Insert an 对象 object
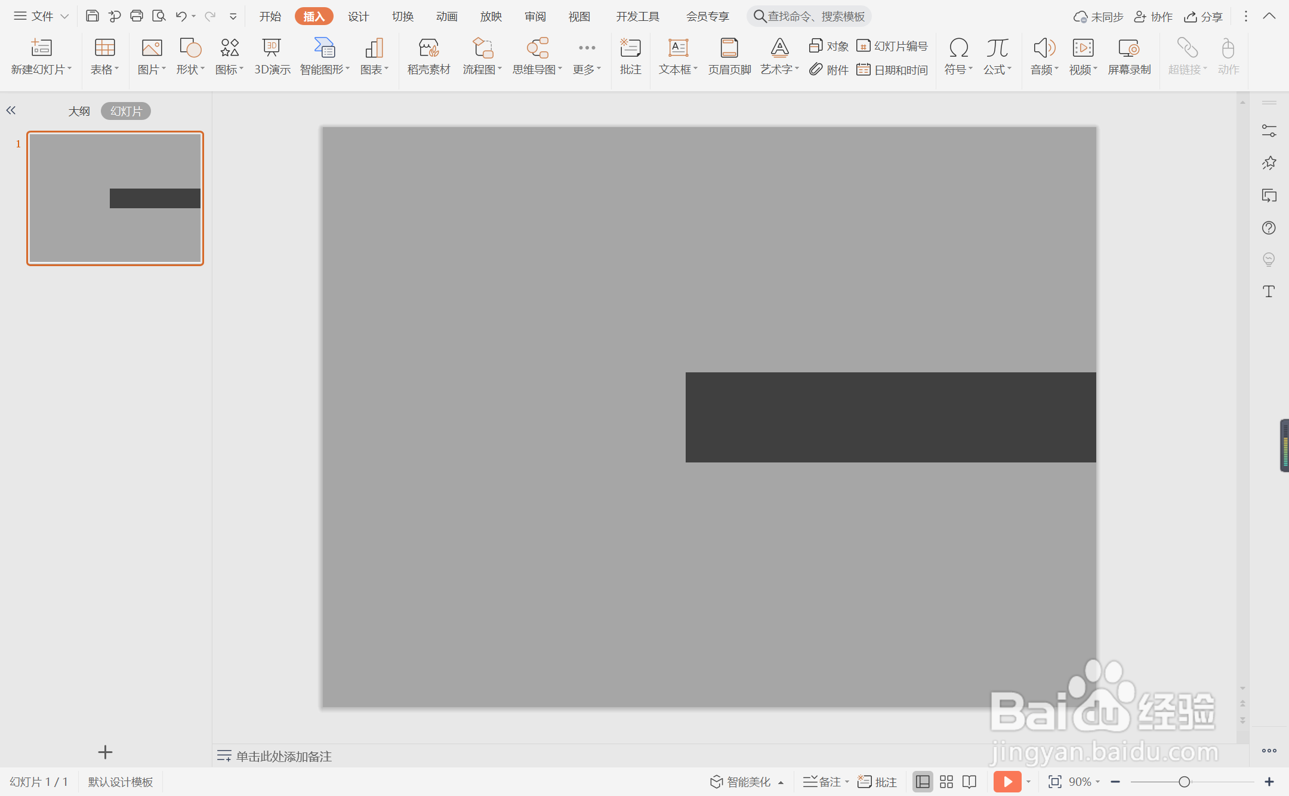The image size is (1289, 796). [828, 46]
